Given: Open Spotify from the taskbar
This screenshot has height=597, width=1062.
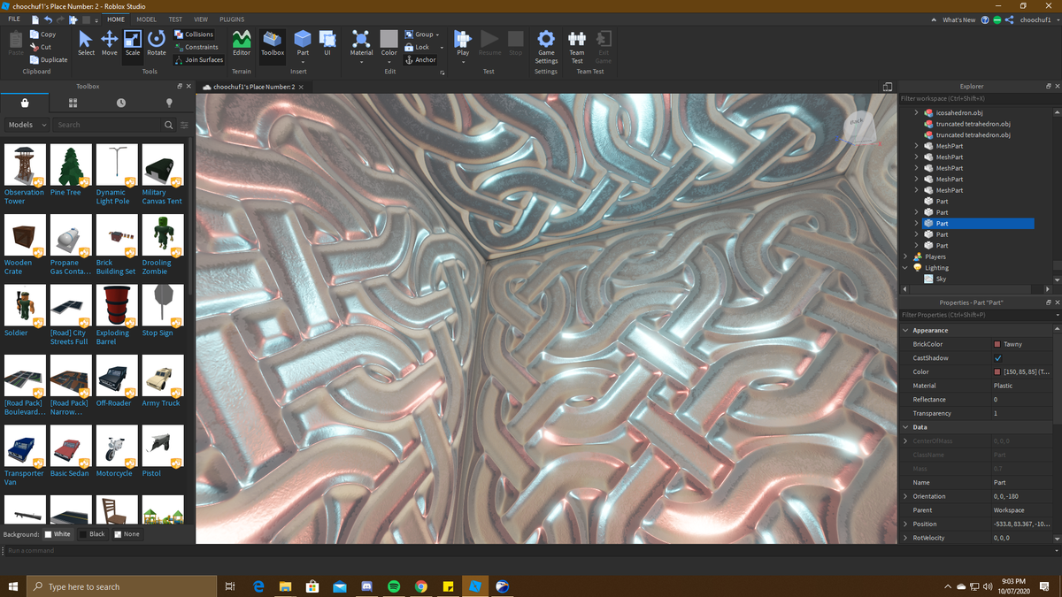Looking at the screenshot, I should pyautogui.click(x=394, y=586).
